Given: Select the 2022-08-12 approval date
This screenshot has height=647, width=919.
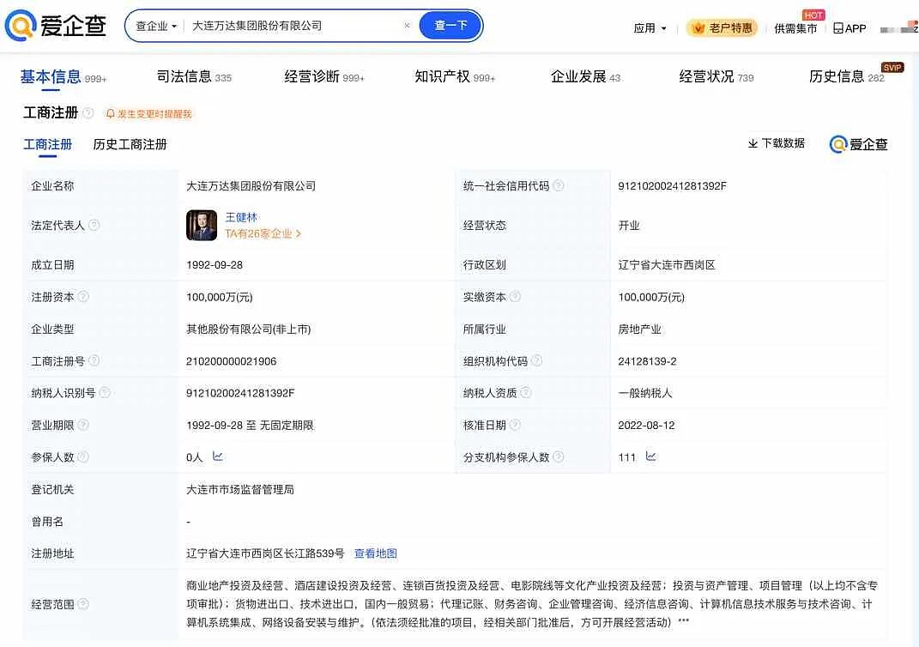Looking at the screenshot, I should (x=646, y=426).
